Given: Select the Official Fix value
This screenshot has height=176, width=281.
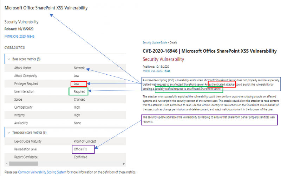Looking at the screenshot, I should tap(80, 149).
